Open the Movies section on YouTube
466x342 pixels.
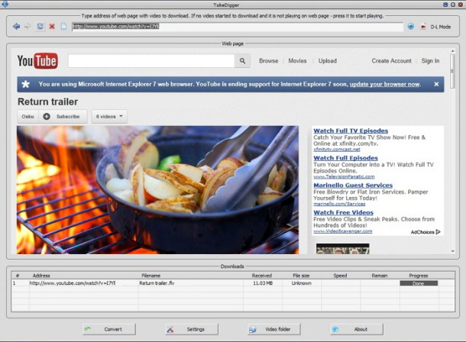297,61
